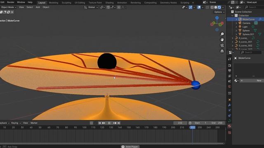Click the Camera data icon in outliner
This screenshot has height=148, width=264.
tap(256, 23)
